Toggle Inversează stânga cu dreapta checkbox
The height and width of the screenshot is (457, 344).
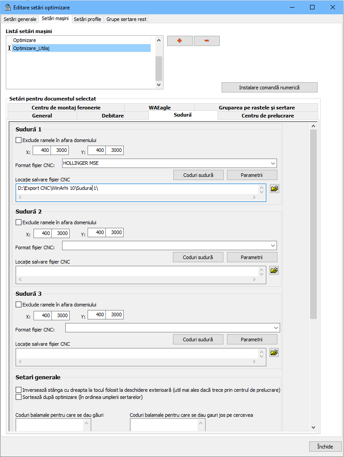pos(18,390)
